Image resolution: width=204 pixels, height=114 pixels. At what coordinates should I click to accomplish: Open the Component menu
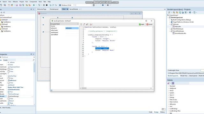(x=33, y=2)
